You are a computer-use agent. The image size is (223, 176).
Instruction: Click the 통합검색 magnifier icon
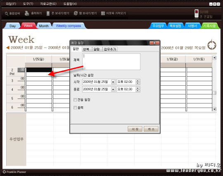pos(6,14)
